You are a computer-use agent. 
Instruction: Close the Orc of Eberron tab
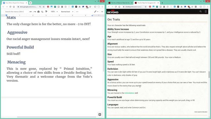coord(132,3)
